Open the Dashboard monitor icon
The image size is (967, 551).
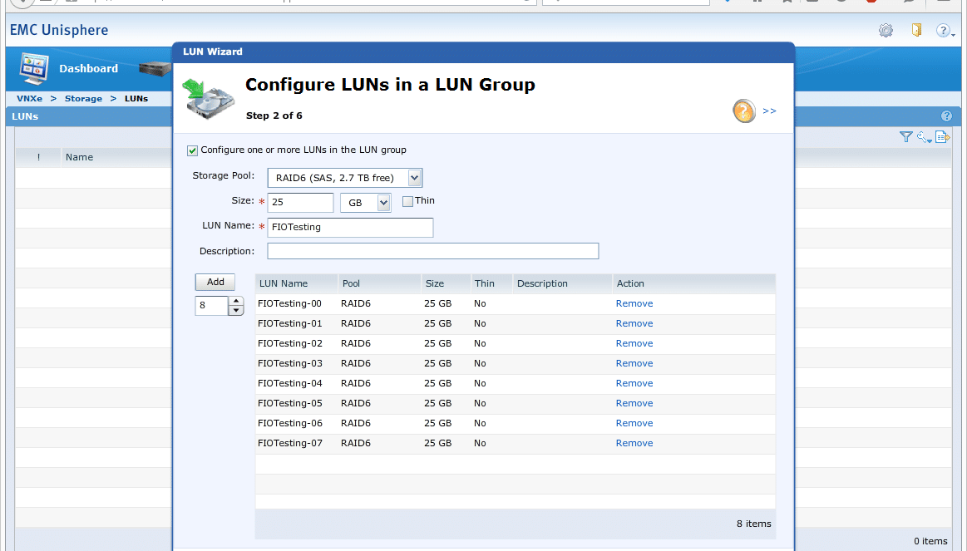click(x=33, y=68)
